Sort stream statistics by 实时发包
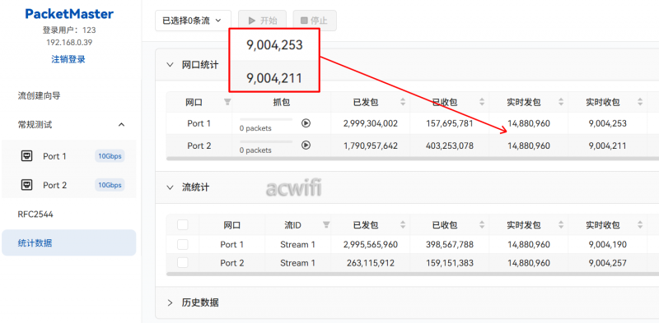659x323 pixels. 561,225
